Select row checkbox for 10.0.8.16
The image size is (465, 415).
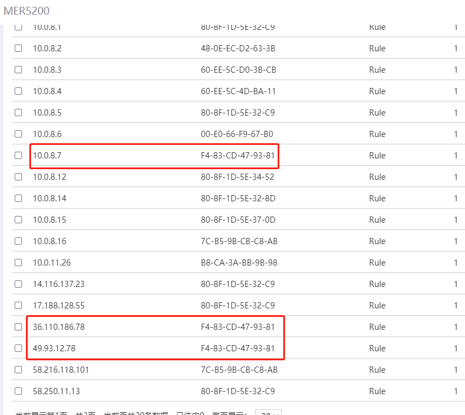pos(19,241)
